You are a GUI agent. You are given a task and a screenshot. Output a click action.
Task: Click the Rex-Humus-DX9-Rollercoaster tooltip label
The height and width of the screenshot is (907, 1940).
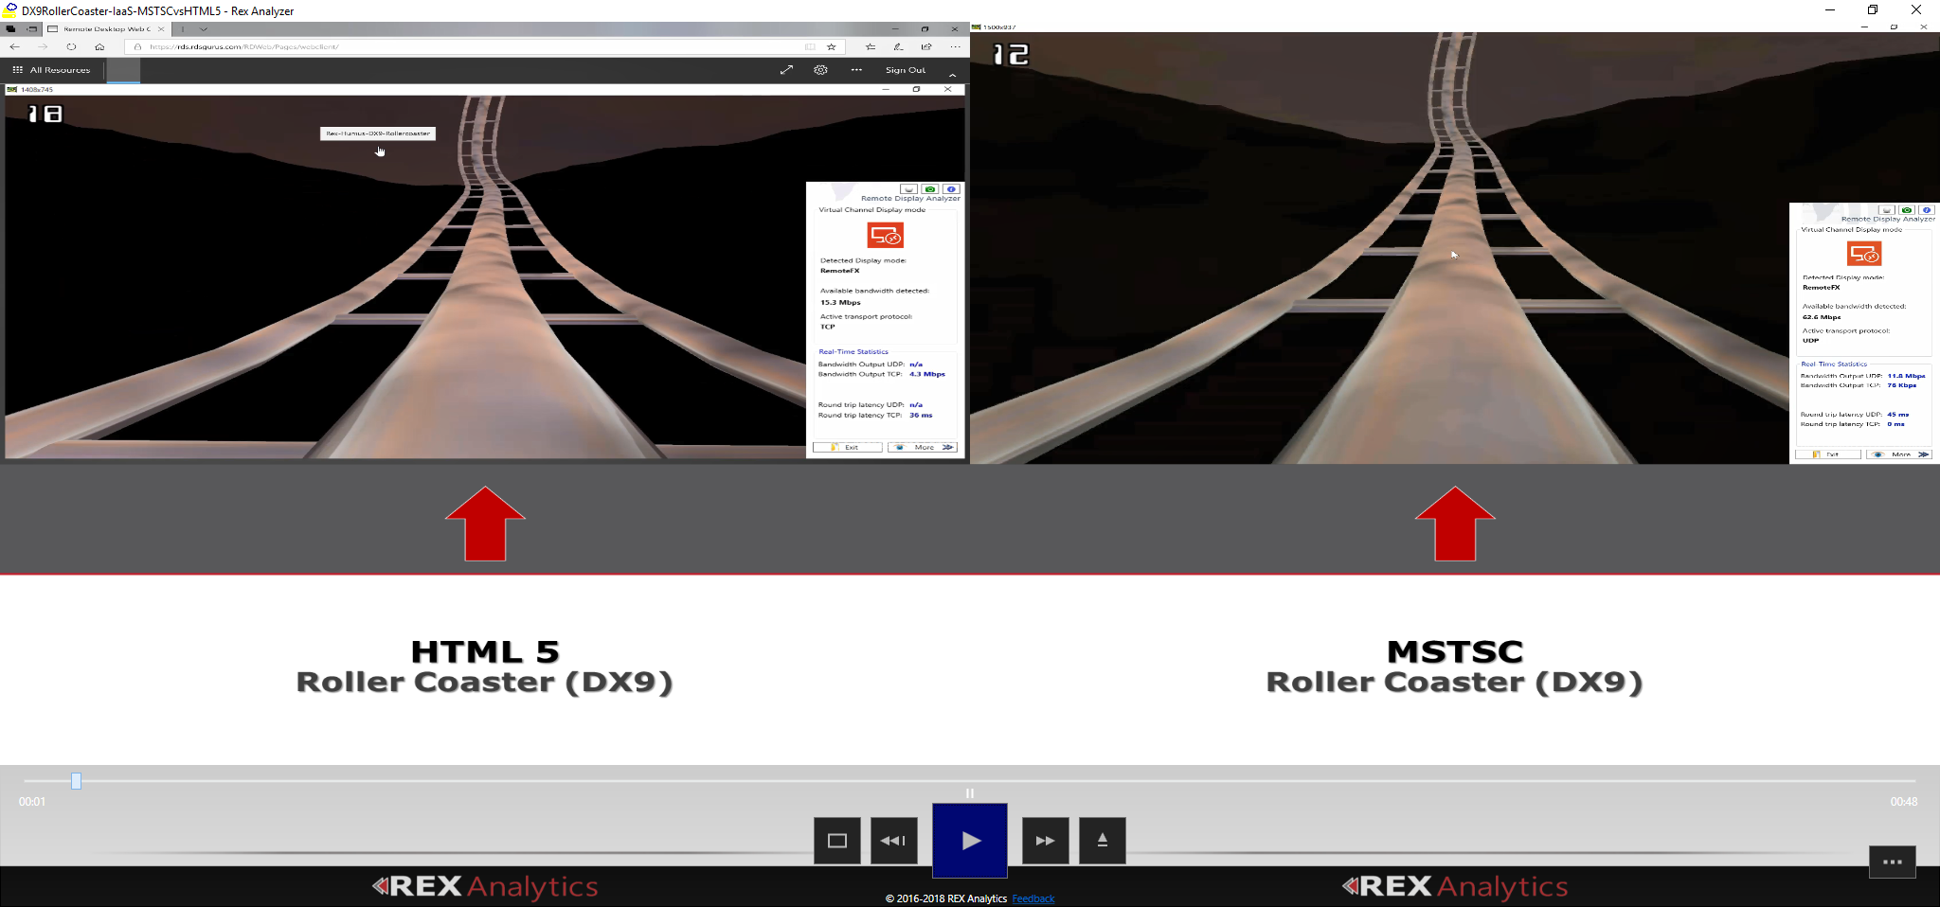(378, 133)
